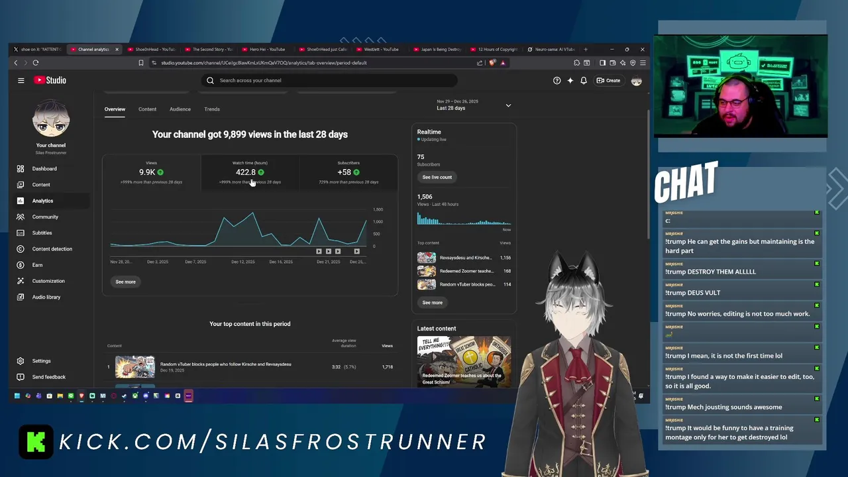848x477 pixels.
Task: Open the hamburger menu in YouTube Studio
Action: point(21,80)
